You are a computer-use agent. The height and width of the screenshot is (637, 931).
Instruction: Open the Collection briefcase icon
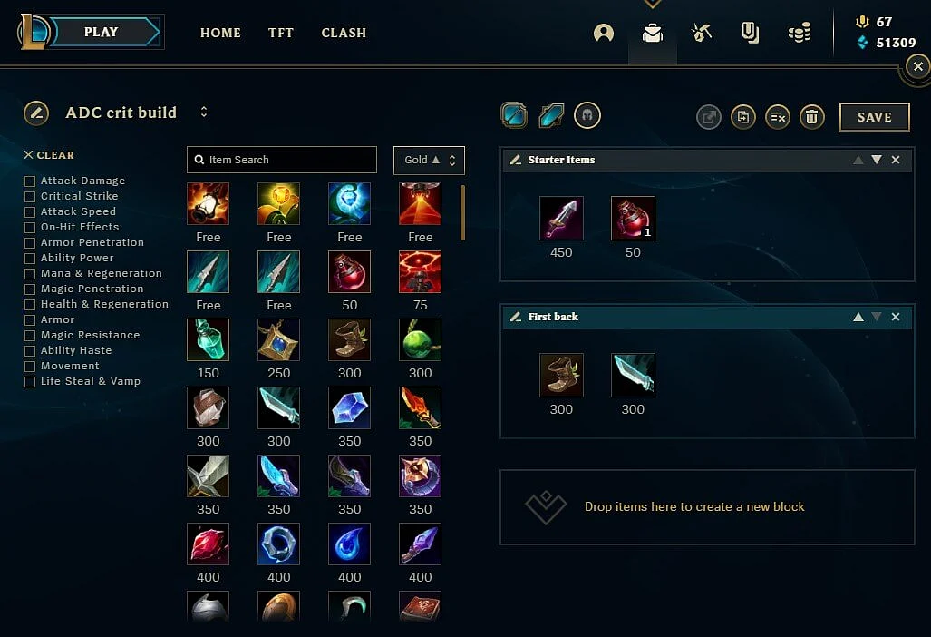(x=653, y=33)
